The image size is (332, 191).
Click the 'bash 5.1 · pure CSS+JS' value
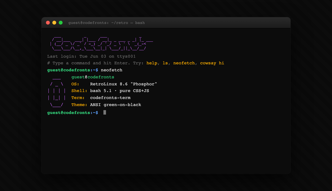[119, 91]
